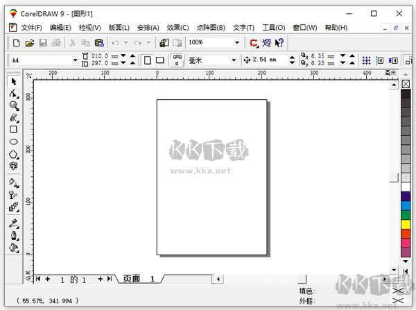Open the 效果(C) menu

pos(177,28)
